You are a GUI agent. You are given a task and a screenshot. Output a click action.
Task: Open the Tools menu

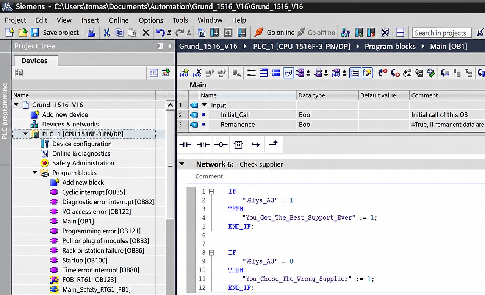click(180, 20)
